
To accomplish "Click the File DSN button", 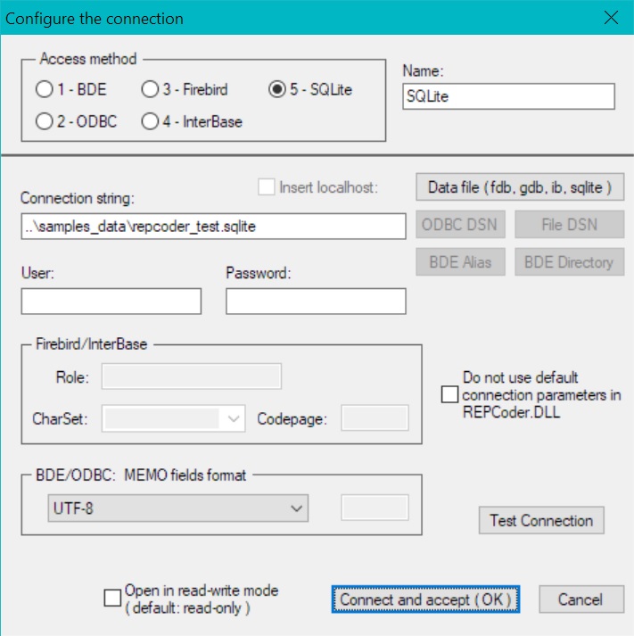I will point(569,225).
